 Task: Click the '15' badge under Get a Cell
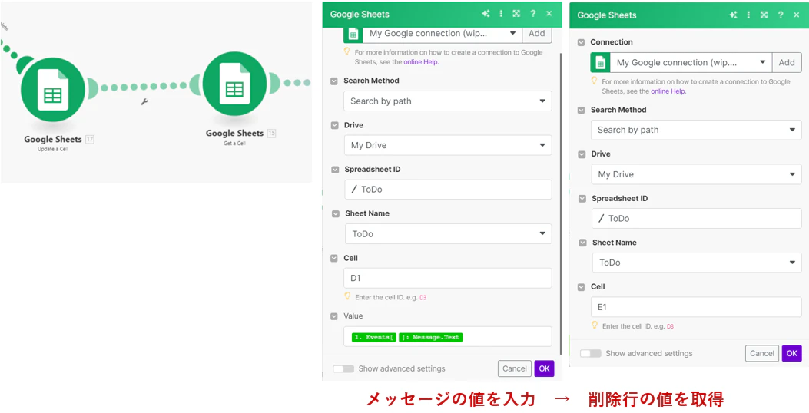point(271,133)
